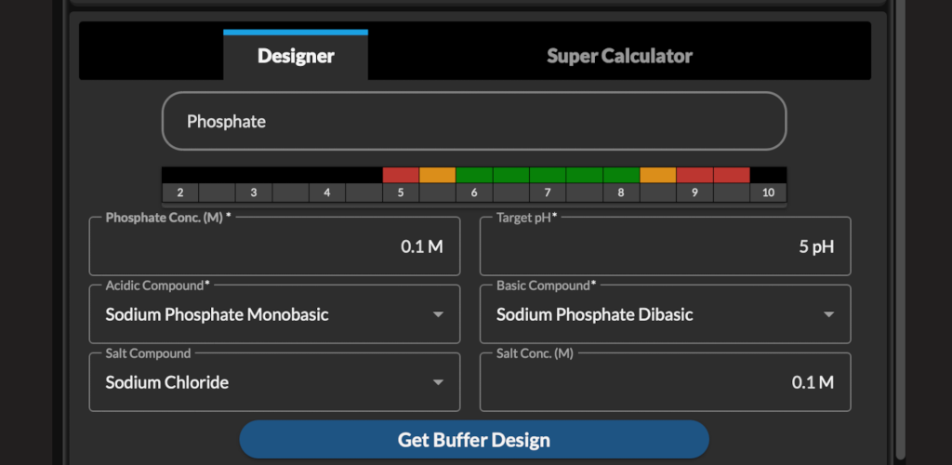Viewport: 952px width, 465px height.
Task: Select pH 5 on the pH scale
Action: coord(401,193)
